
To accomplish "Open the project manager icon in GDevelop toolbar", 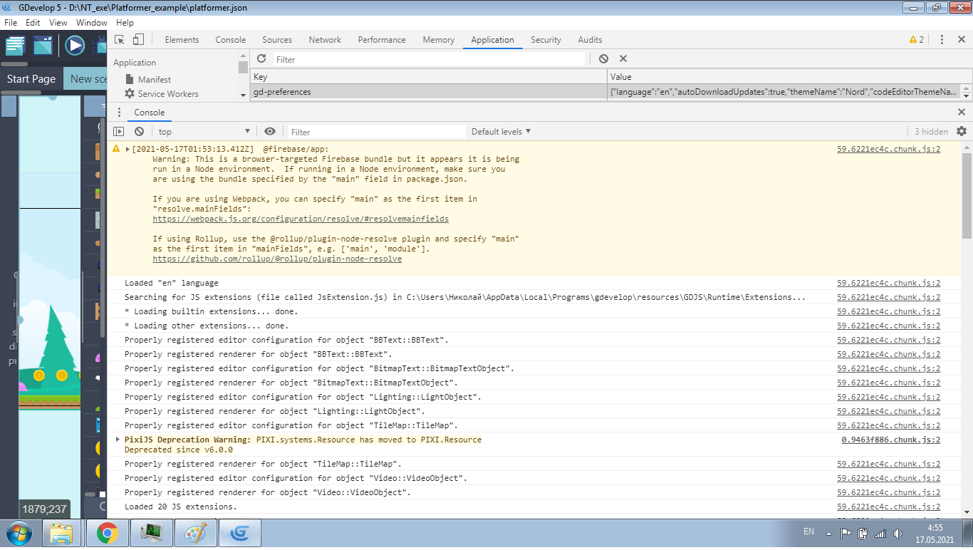I will click(16, 46).
